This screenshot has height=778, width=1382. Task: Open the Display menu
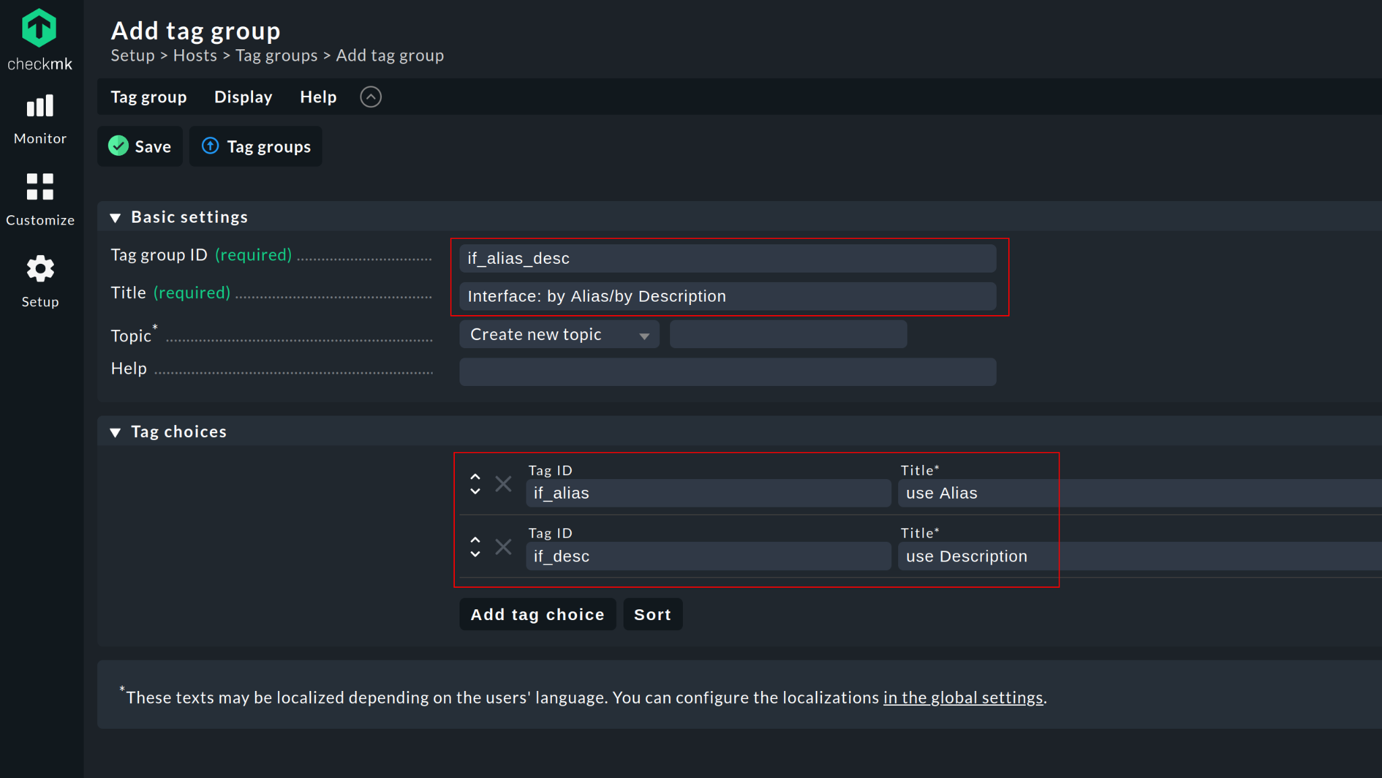pyautogui.click(x=243, y=97)
